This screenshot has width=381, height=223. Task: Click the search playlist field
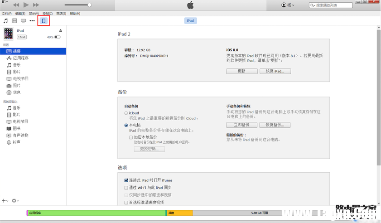(331, 5)
